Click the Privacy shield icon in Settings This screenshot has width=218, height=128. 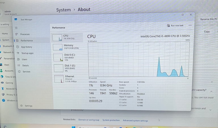click(3, 94)
